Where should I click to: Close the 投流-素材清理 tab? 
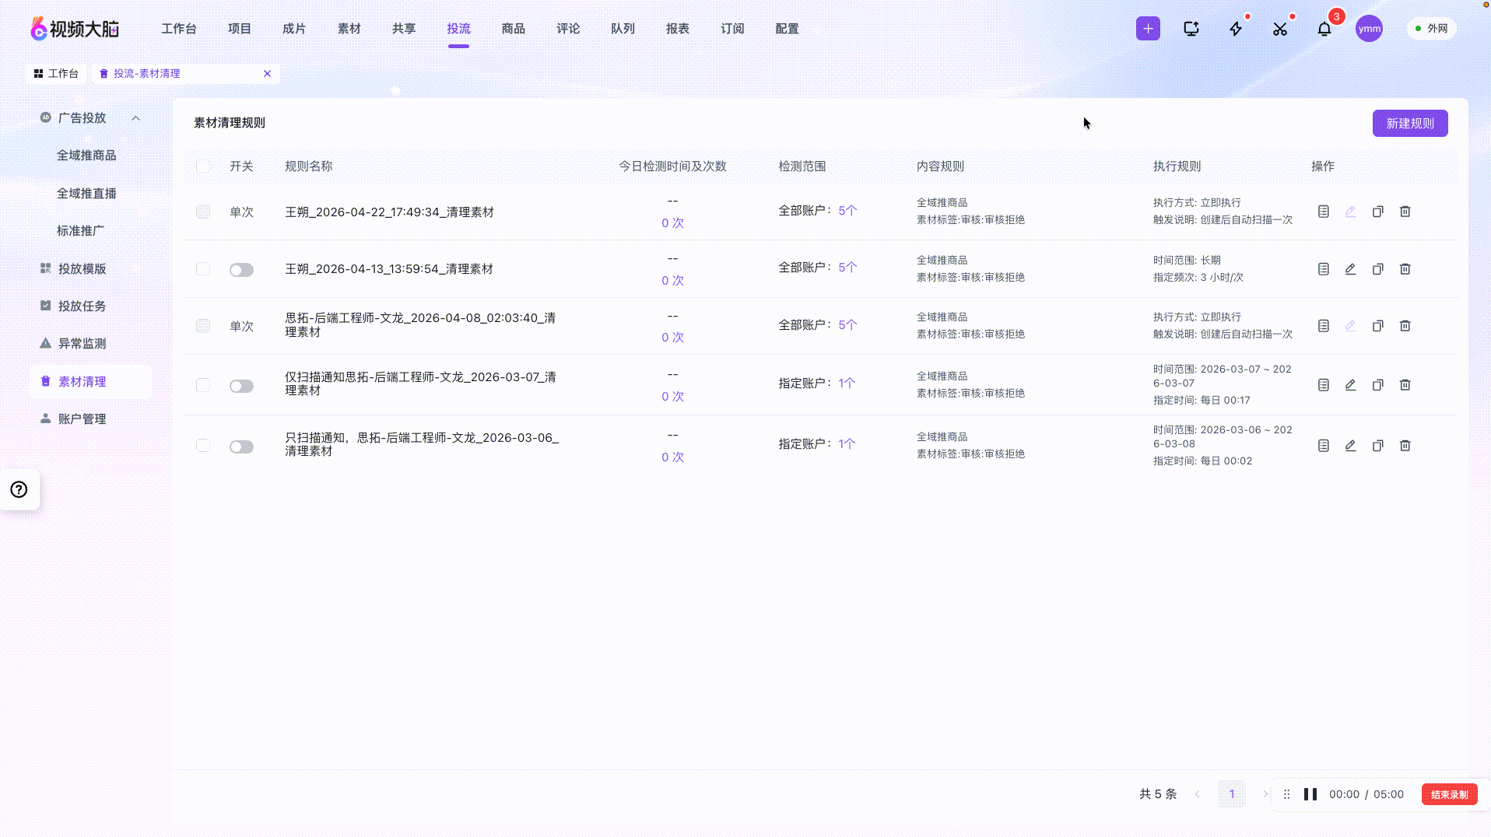click(x=267, y=73)
